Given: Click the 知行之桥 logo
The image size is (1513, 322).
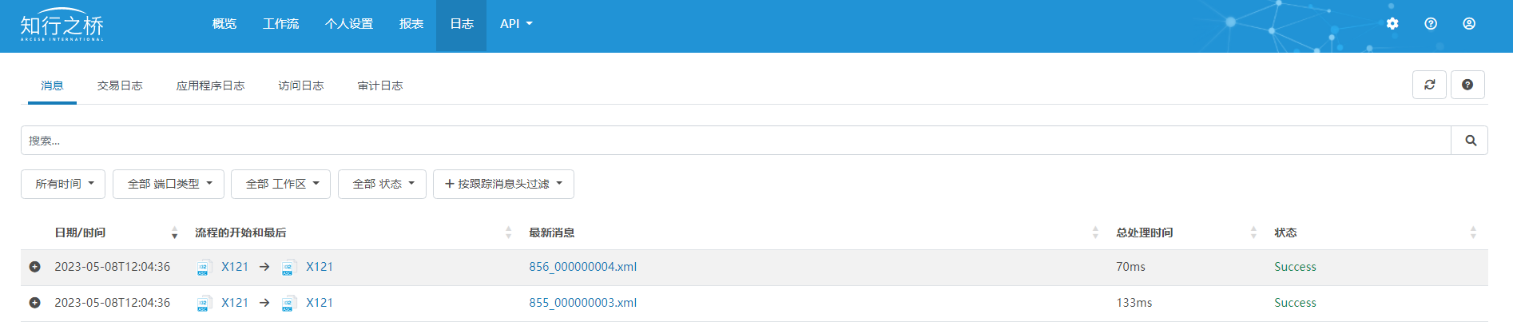Looking at the screenshot, I should pyautogui.click(x=62, y=26).
